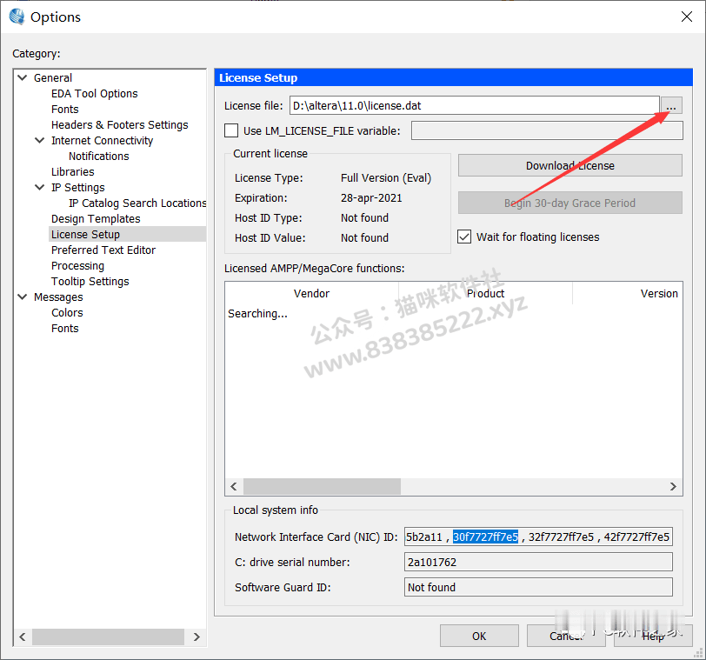Click the Download License button

click(570, 166)
